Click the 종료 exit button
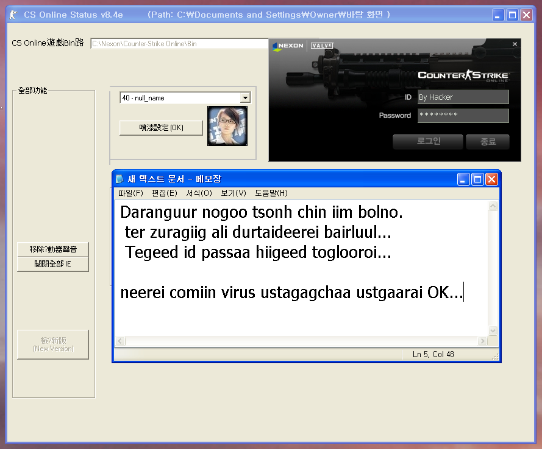 click(x=488, y=141)
